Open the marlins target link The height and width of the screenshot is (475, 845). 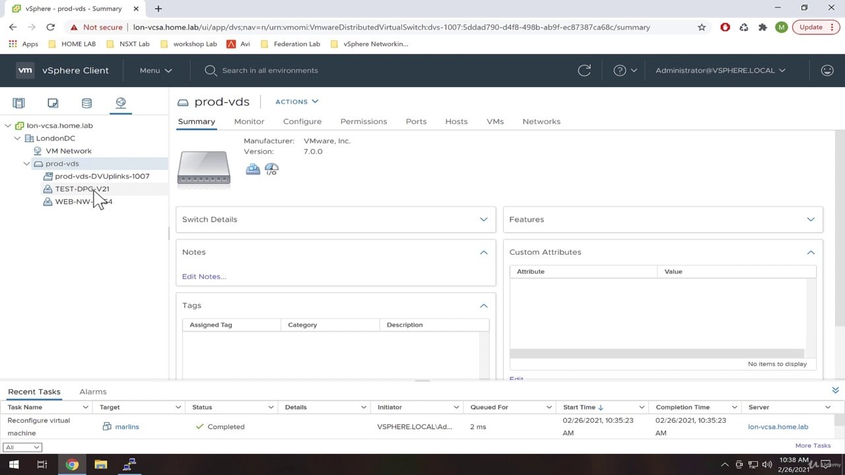point(127,427)
